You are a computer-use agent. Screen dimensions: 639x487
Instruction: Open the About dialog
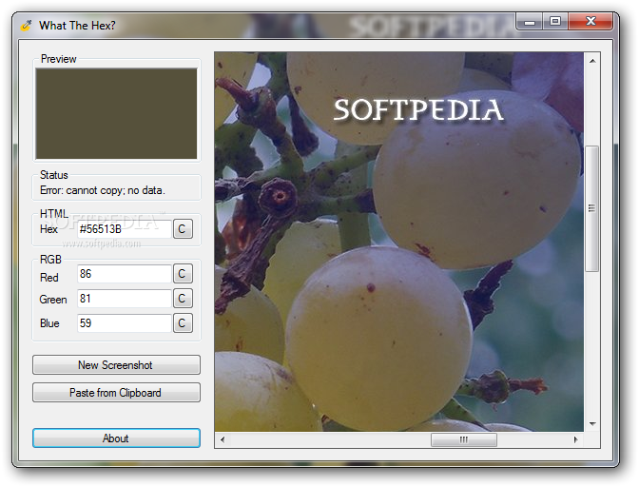(116, 438)
